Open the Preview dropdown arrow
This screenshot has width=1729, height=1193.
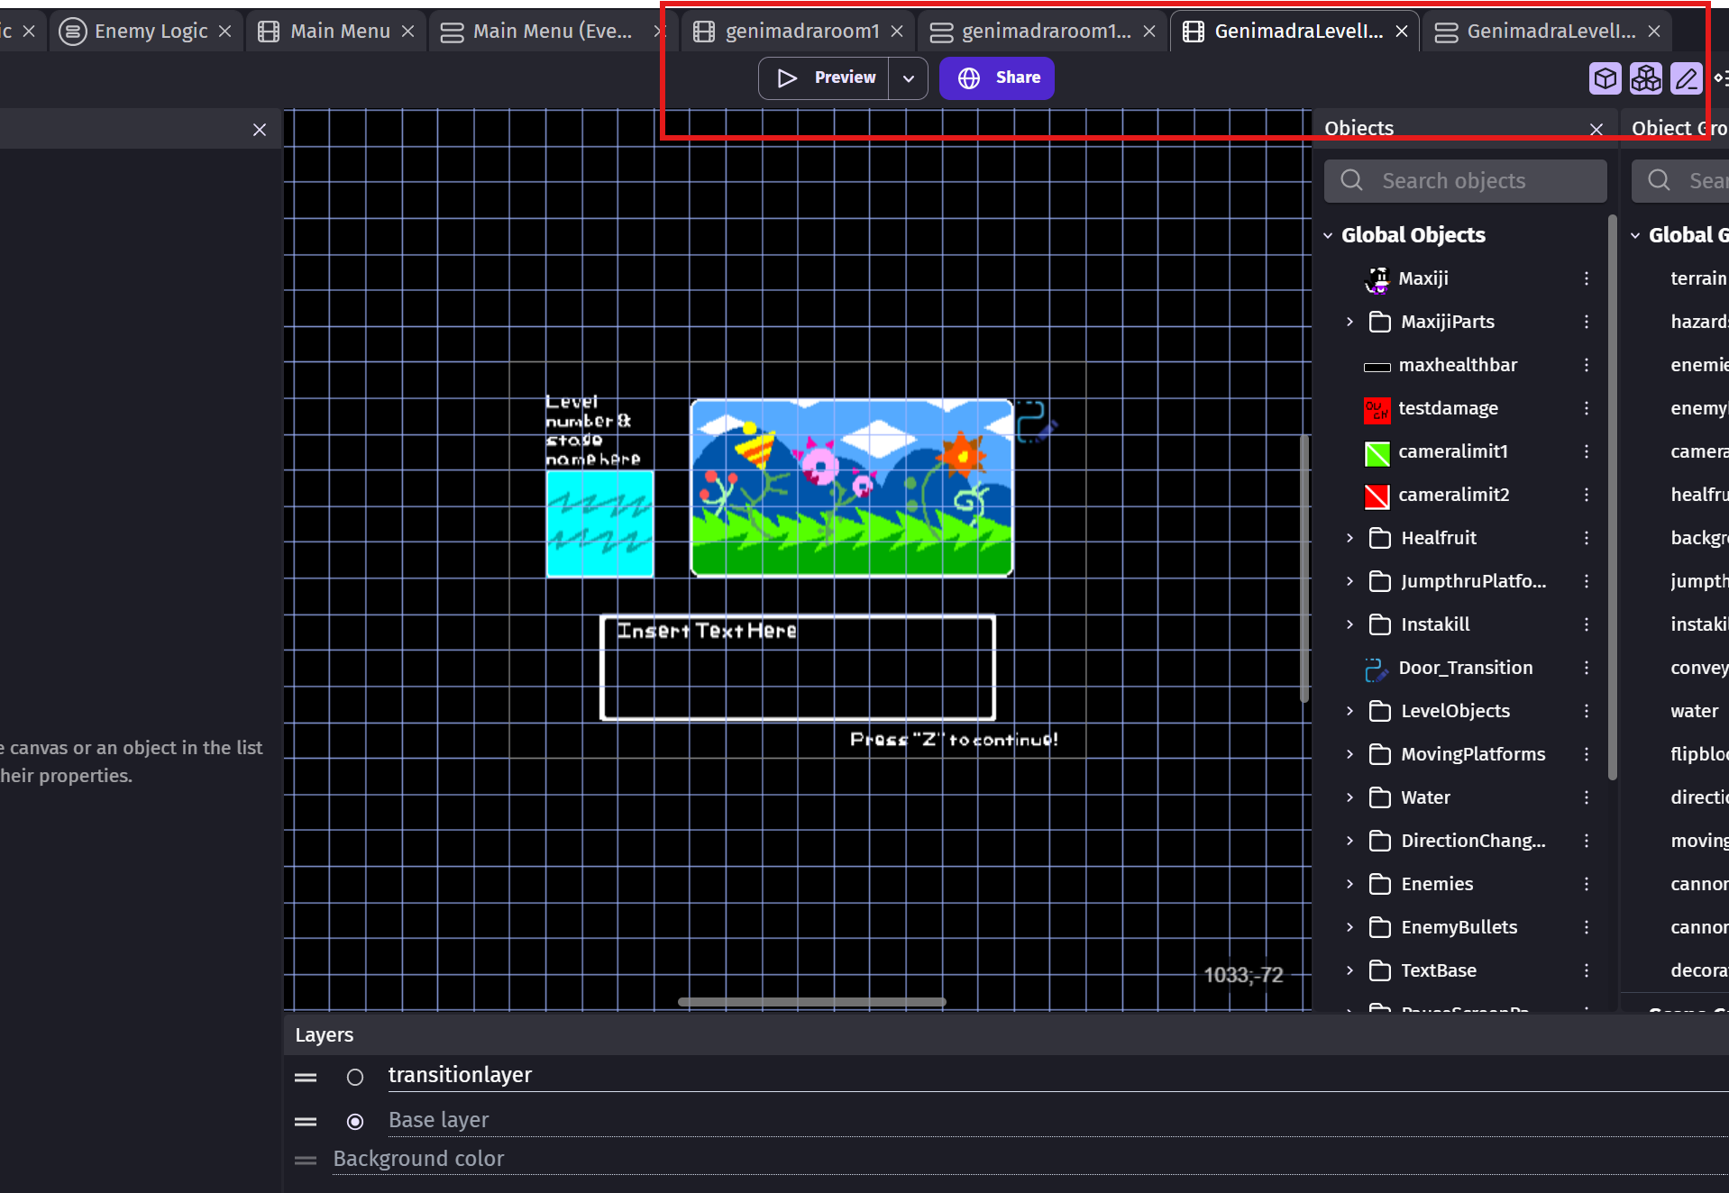pyautogui.click(x=909, y=78)
